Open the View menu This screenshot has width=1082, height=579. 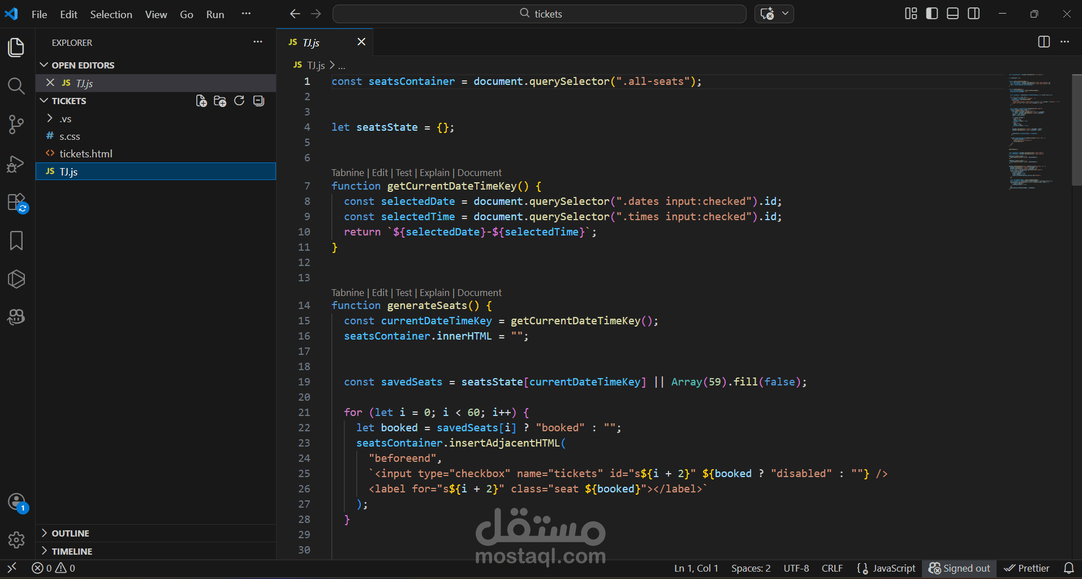pos(156,14)
